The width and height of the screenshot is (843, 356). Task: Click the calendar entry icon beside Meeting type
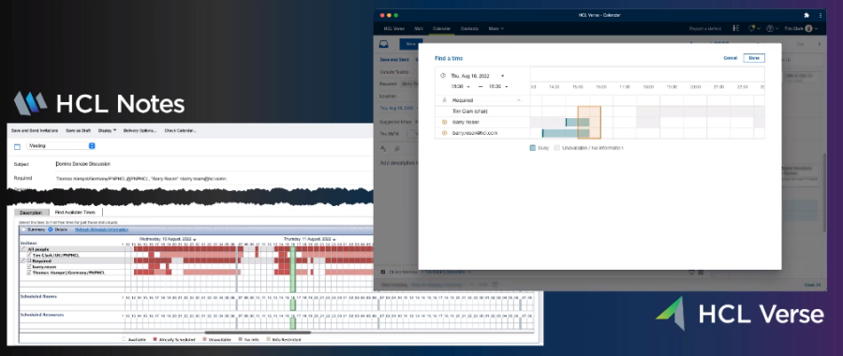point(17,146)
